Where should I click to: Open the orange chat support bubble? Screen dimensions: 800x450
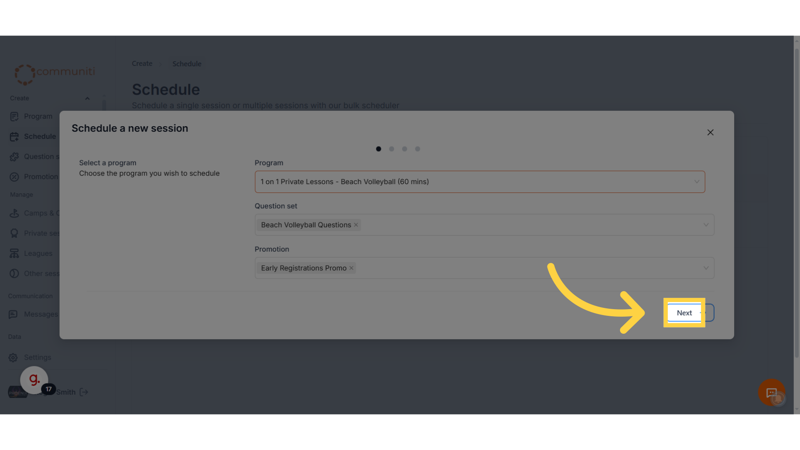(x=772, y=392)
